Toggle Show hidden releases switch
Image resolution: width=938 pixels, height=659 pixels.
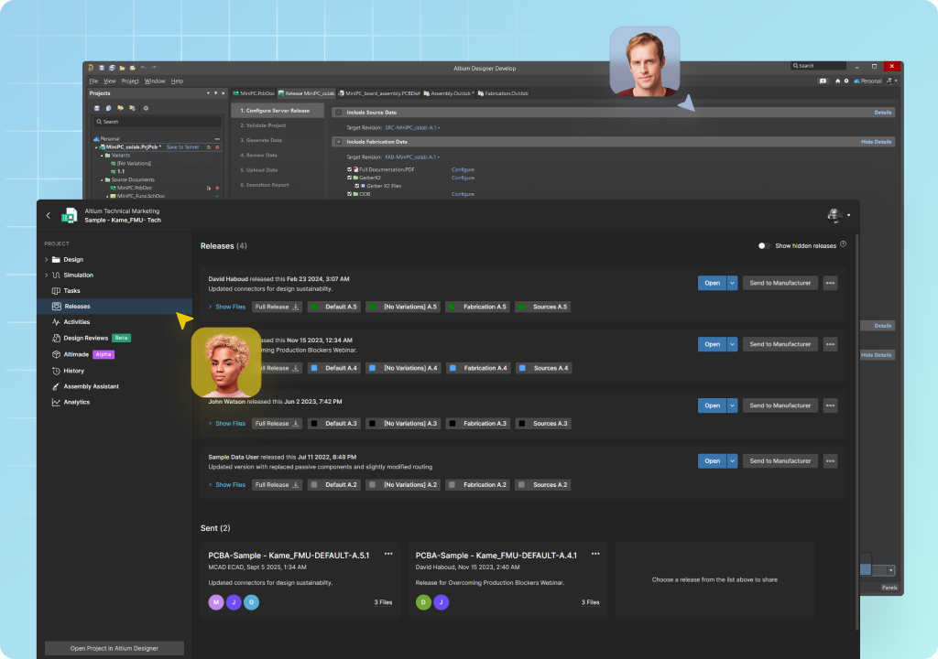(x=763, y=245)
